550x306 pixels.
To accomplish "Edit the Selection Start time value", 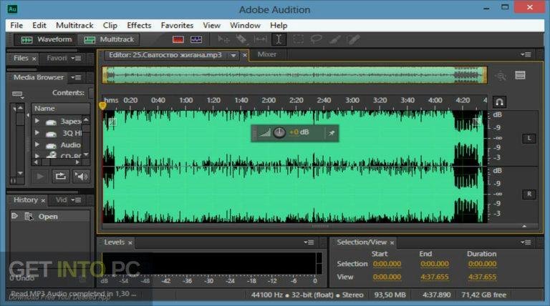I will pos(387,264).
